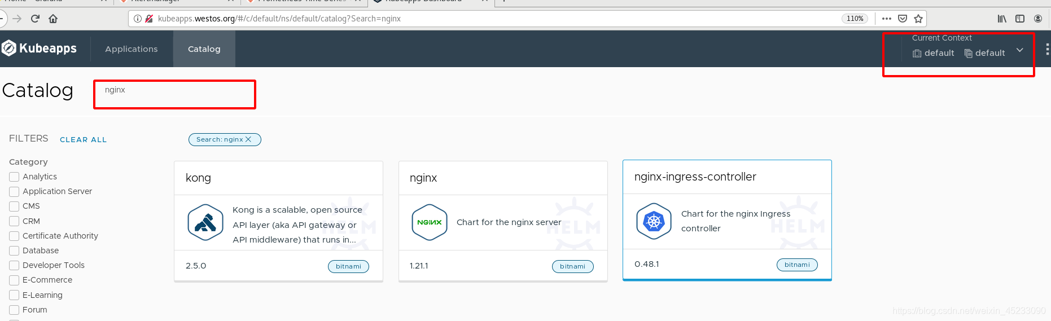1051x321 pixels.
Task: Check the Developer Tools category filter
Action: [x=14, y=266]
